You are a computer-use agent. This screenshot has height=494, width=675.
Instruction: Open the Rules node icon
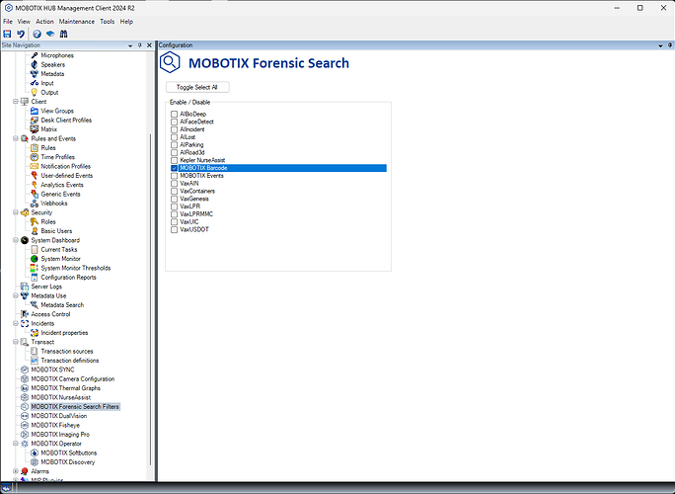[35, 148]
